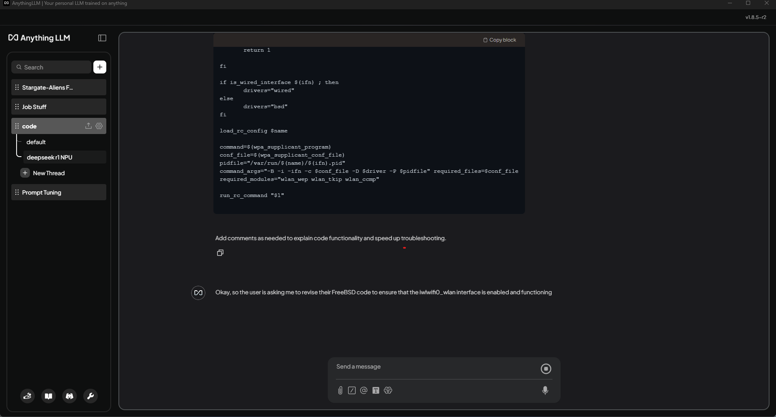
Task: Grab drag handle of Stargate-Aliens workspace
Action: point(17,87)
